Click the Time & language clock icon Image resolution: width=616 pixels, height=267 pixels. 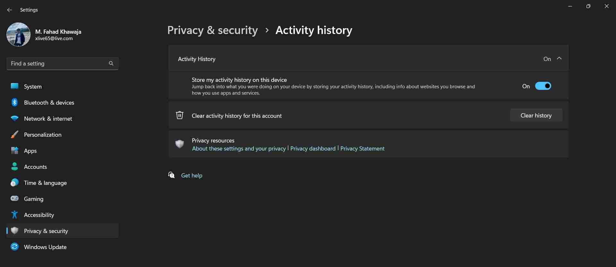point(14,183)
